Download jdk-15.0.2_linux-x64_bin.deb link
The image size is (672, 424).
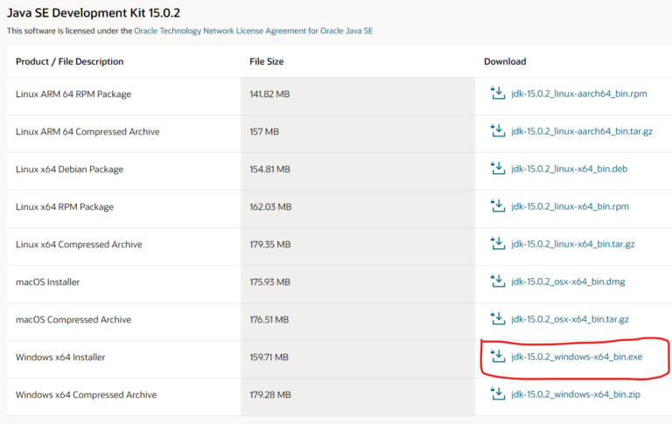point(569,170)
